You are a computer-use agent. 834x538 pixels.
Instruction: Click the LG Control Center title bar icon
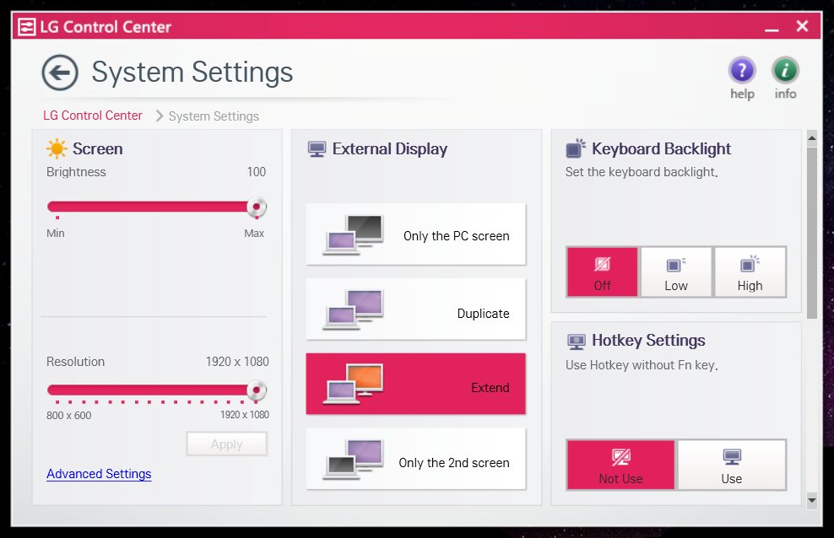27,26
